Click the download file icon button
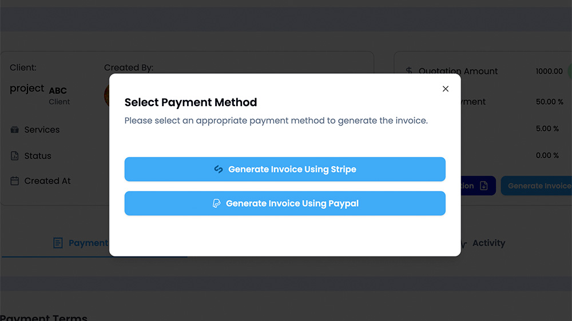Screen dimensions: 572x321 pos(484,186)
